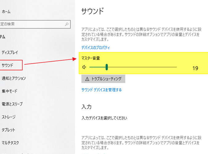This screenshot has width=208, height=154.
Task: Select タブレット in the sidebar
Action: 8,130
